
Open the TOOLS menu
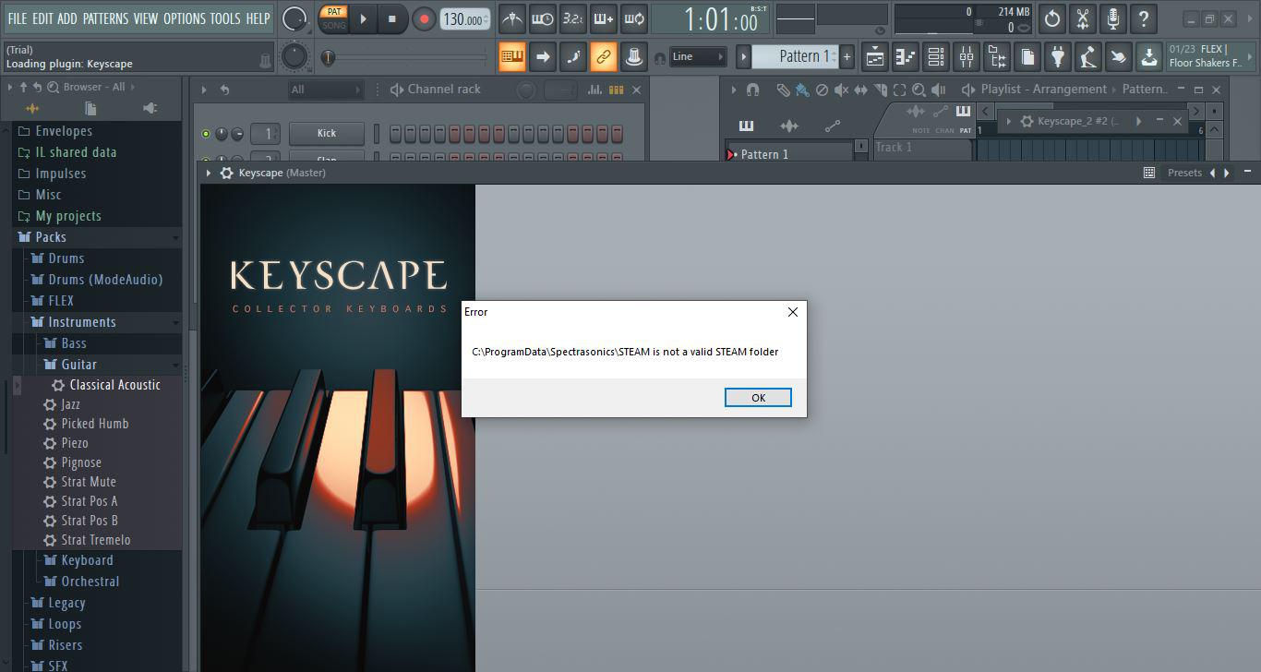[x=225, y=18]
